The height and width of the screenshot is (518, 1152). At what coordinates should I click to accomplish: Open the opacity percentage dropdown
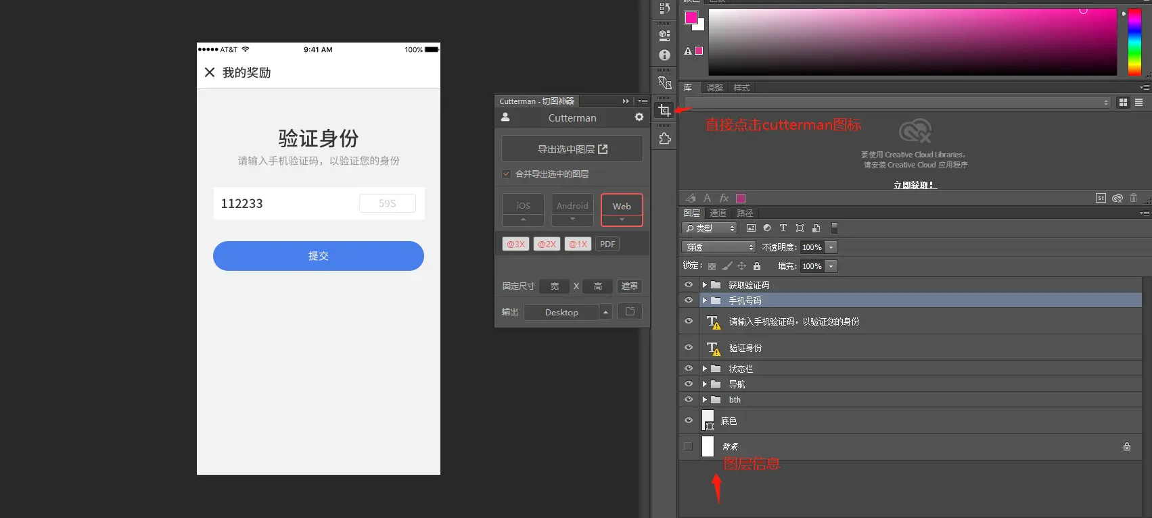[831, 247]
